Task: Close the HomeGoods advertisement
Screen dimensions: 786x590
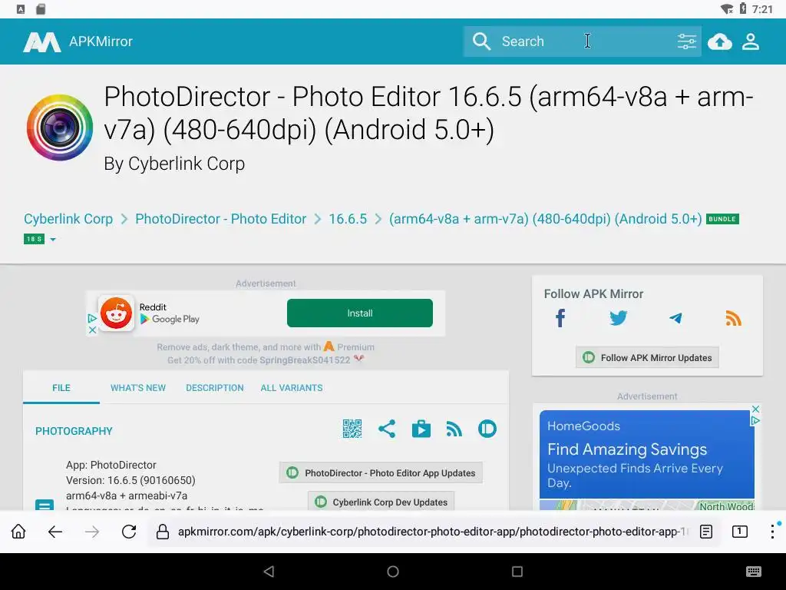Action: coord(755,409)
